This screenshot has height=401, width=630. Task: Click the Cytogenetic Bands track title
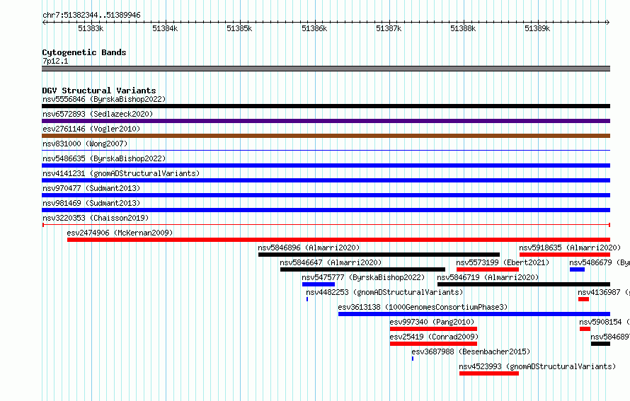coord(84,52)
